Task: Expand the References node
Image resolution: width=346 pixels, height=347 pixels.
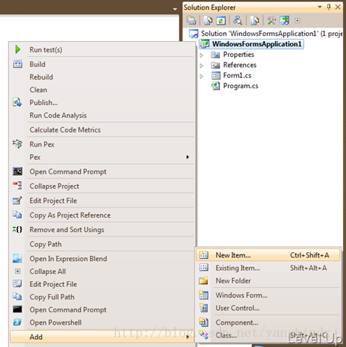Action: [202, 66]
